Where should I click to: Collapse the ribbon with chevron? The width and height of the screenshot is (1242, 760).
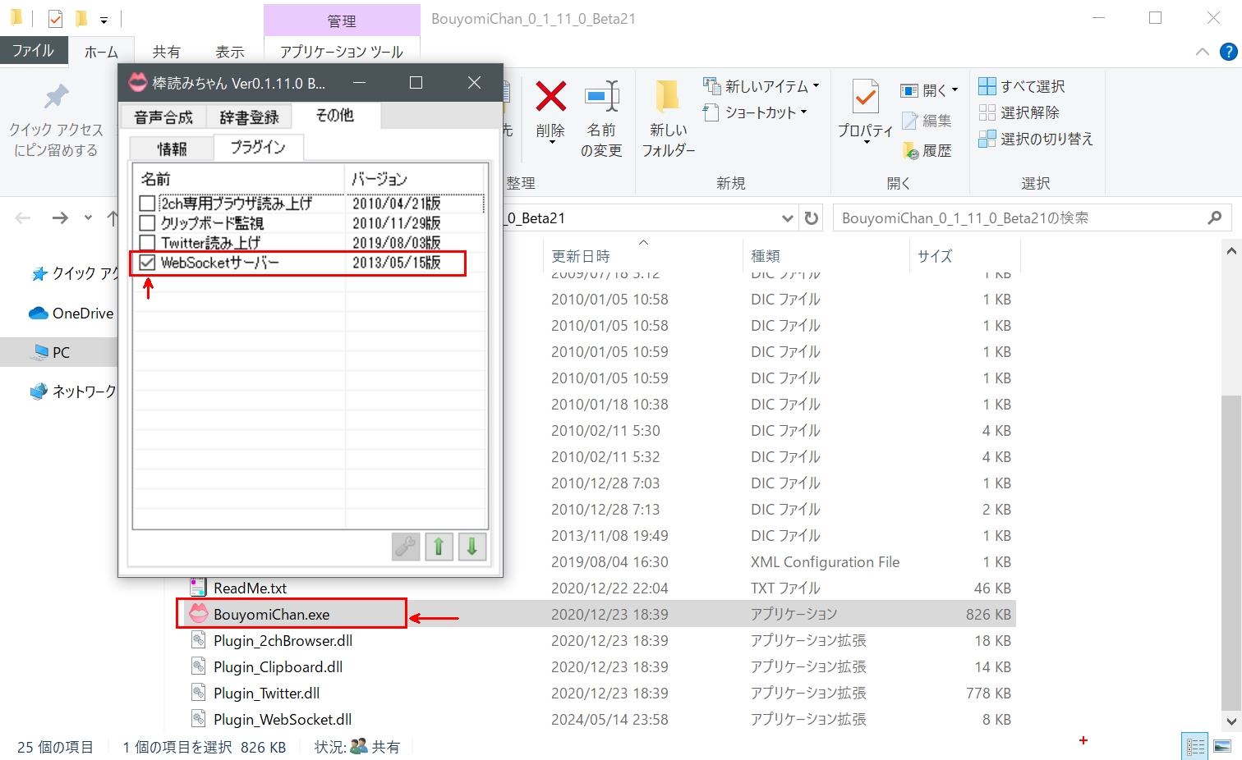1203,52
